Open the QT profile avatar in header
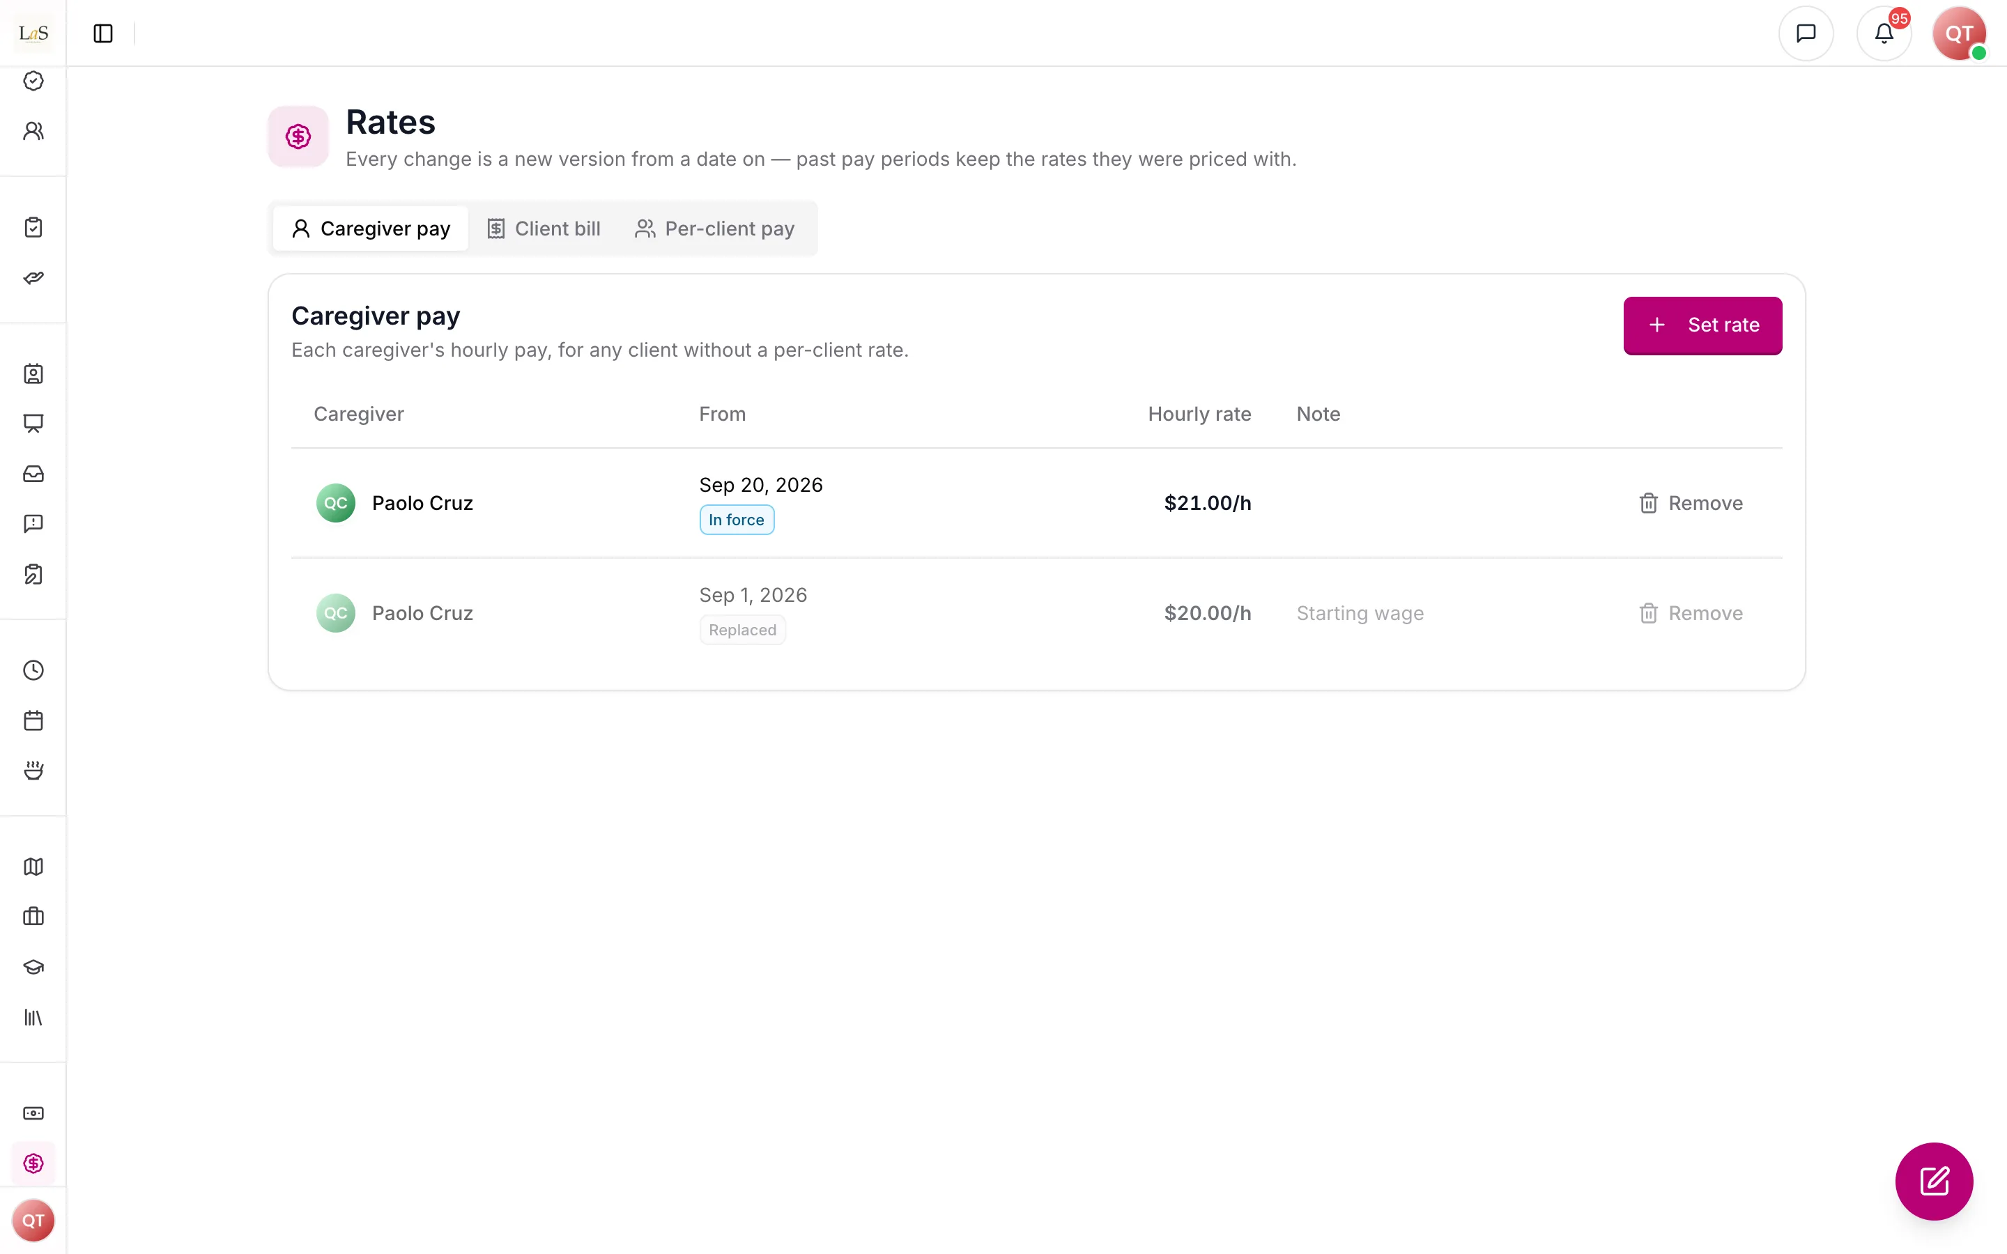Image resolution: width=2007 pixels, height=1254 pixels. (1959, 33)
